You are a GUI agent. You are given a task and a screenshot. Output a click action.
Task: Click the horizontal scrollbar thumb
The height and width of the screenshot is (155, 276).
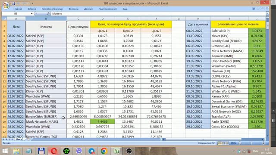click(203, 139)
